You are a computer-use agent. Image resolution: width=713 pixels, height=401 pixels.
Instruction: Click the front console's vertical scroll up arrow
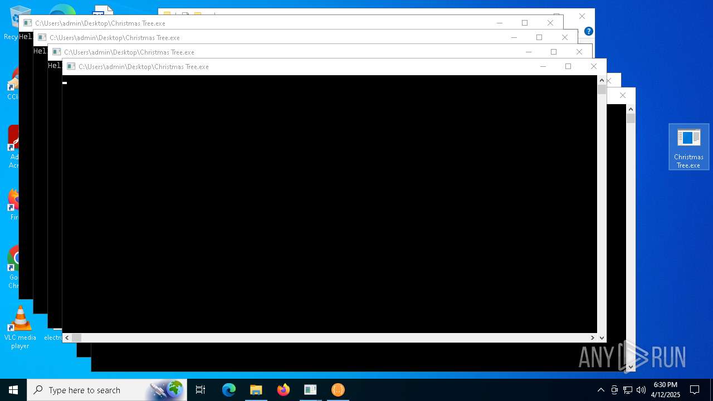coord(602,80)
